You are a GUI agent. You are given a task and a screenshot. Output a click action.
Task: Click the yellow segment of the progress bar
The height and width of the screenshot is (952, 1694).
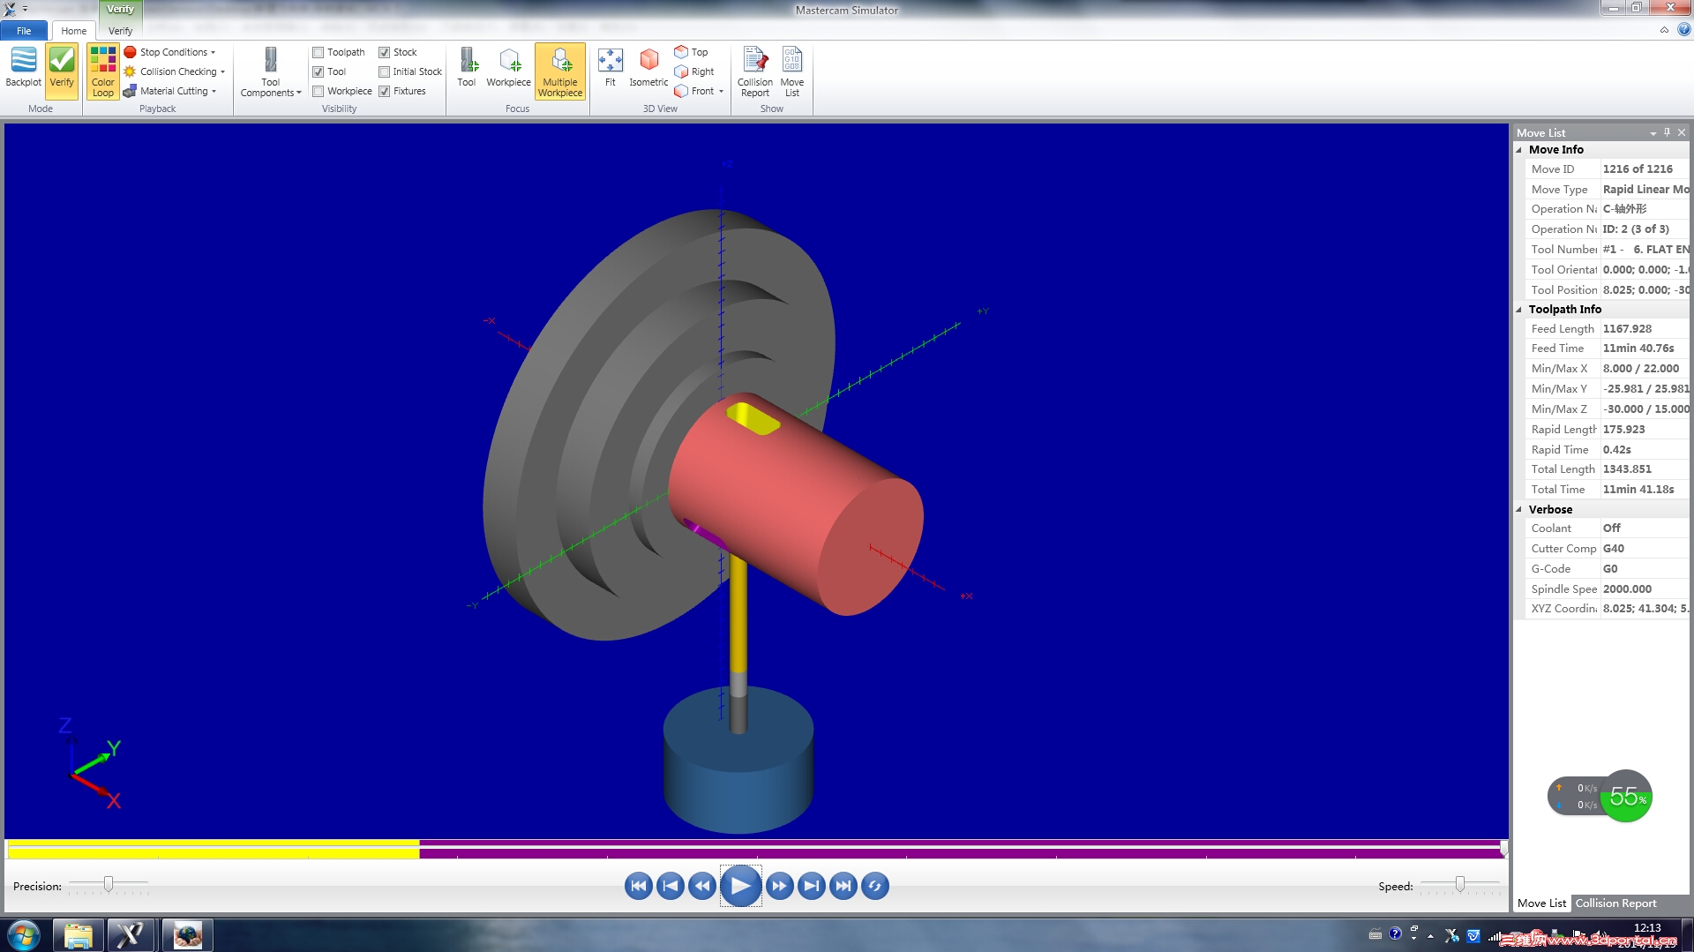[x=214, y=850]
